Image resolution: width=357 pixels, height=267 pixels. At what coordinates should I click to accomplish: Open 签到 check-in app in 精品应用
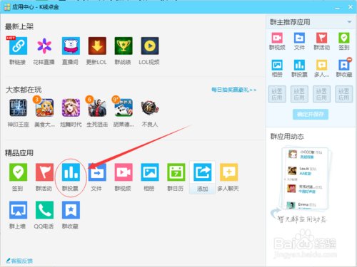point(18,172)
